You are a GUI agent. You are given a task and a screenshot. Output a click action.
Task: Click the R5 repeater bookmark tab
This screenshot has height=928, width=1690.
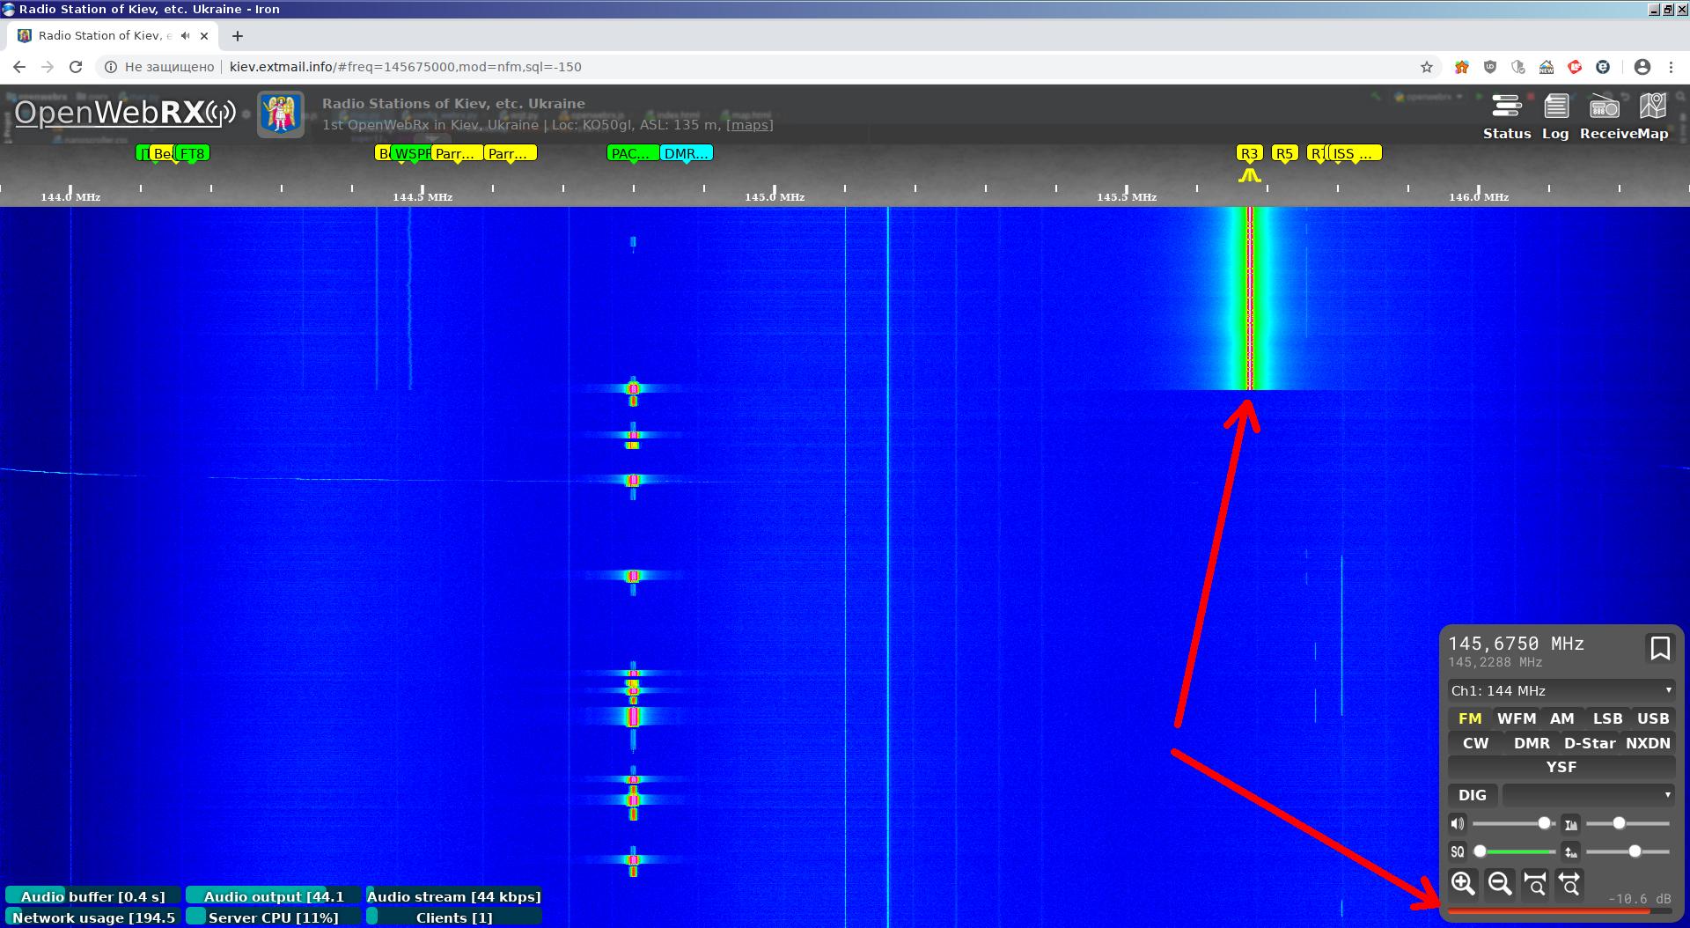[1284, 153]
